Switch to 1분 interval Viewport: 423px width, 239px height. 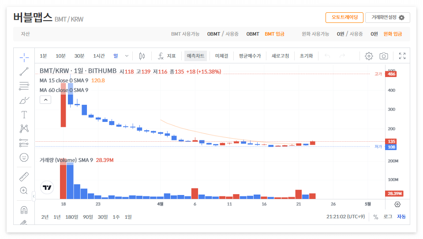[x=43, y=56]
